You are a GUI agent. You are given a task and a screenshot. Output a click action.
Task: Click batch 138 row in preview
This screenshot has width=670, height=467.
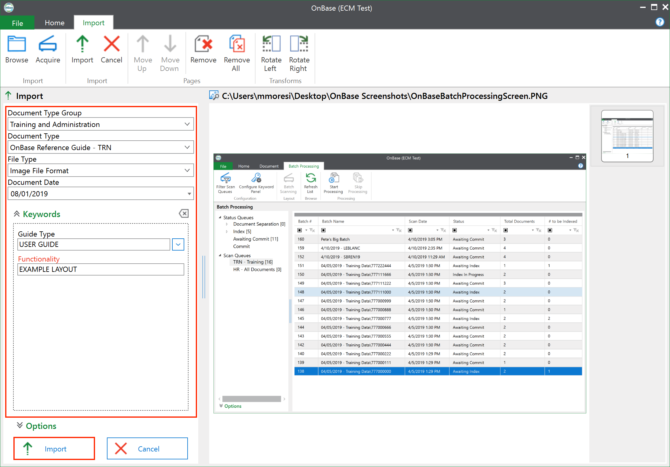pyautogui.click(x=438, y=371)
